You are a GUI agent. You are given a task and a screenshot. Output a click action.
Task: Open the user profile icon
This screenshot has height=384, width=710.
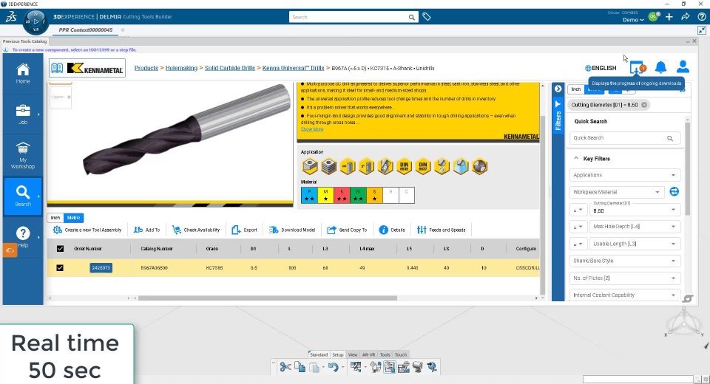(683, 67)
